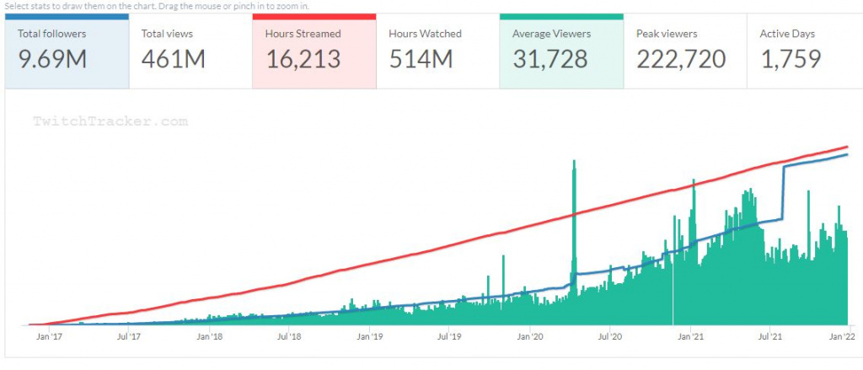Click the Jan '17 x-axis label
The image size is (863, 370).
[x=49, y=335]
